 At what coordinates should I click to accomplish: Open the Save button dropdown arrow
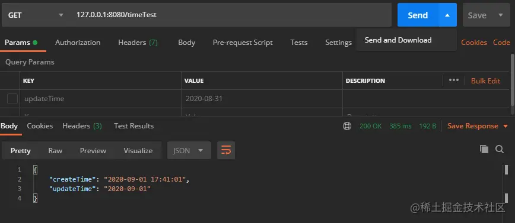(501, 15)
